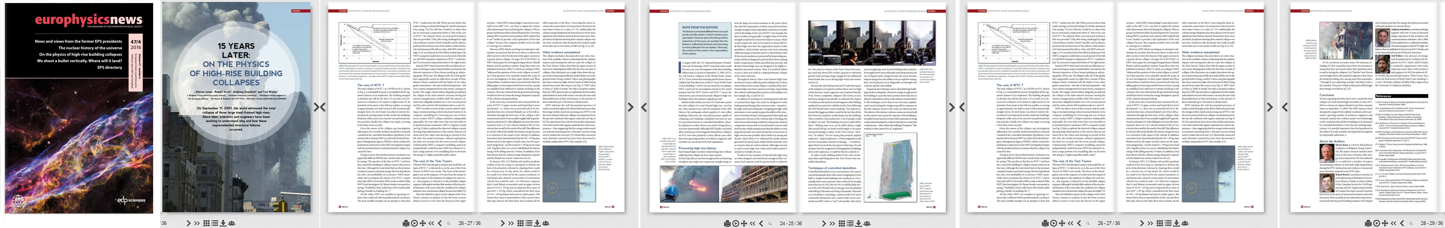
Task: Open share/social icon in the 24-25 toolbar
Action: [x=867, y=223]
